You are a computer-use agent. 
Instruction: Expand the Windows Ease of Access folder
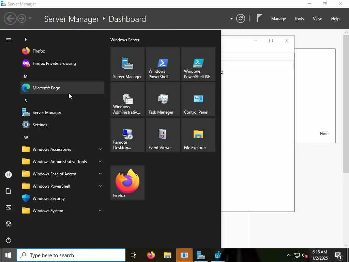click(x=62, y=174)
